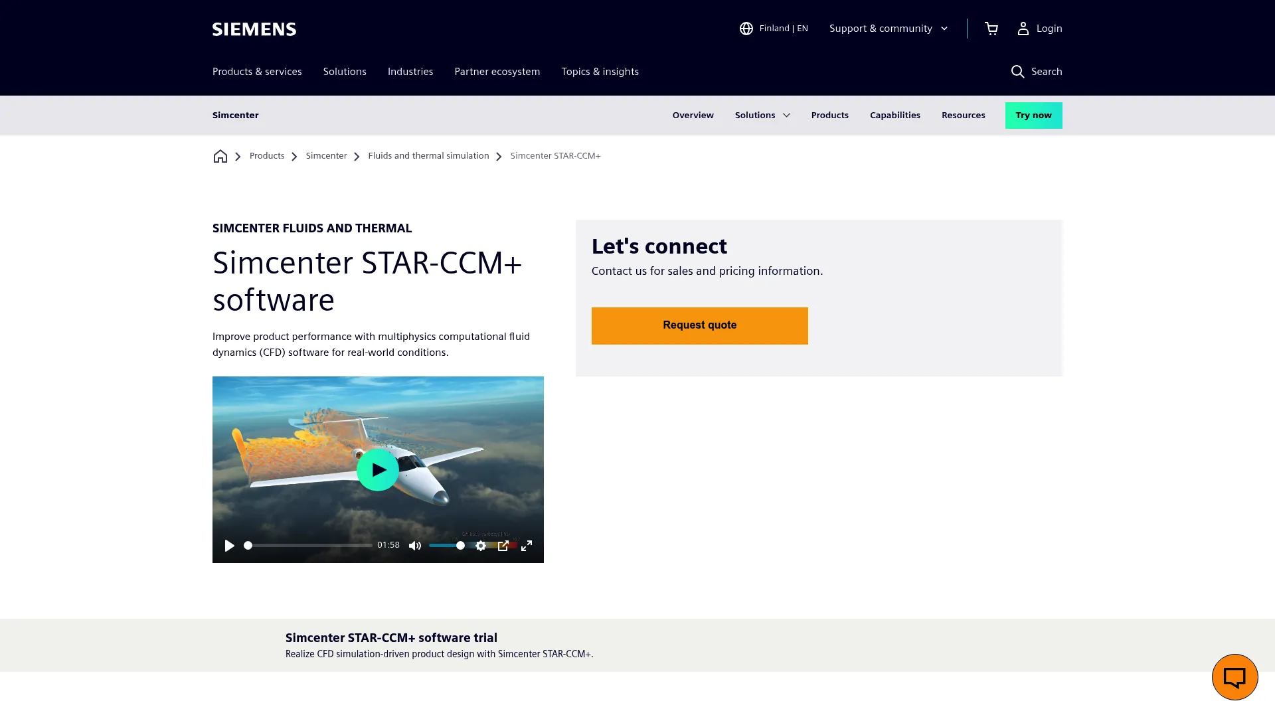The width and height of the screenshot is (1275, 717).
Task: Switch to the Overview tab
Action: (x=693, y=116)
